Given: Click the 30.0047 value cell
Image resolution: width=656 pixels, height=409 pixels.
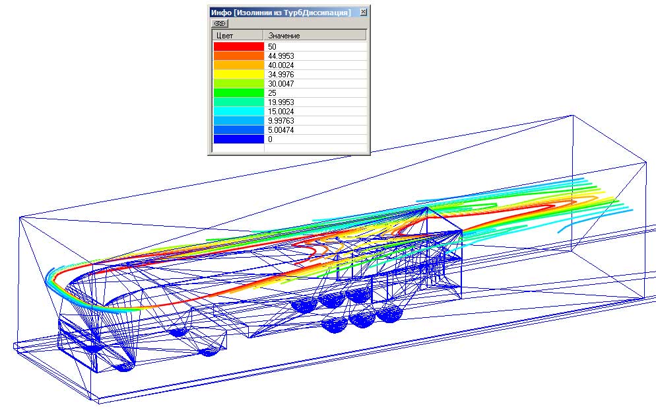Looking at the screenshot, I should 315,84.
